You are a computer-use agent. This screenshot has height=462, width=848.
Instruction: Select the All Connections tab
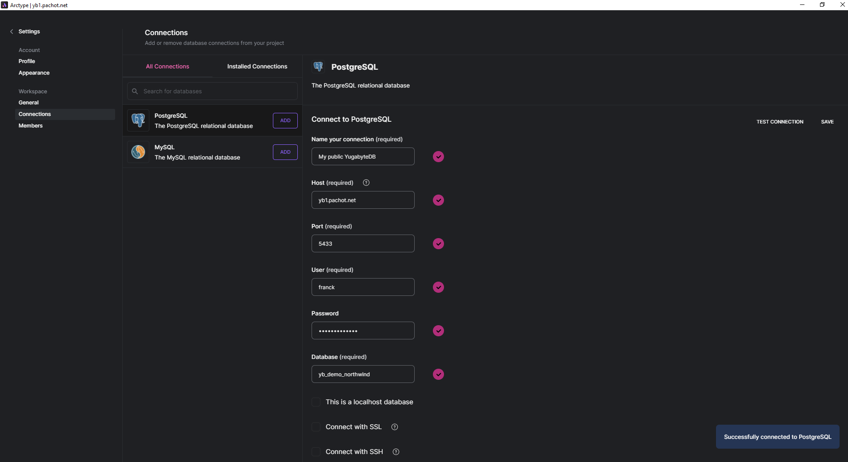[x=168, y=66]
